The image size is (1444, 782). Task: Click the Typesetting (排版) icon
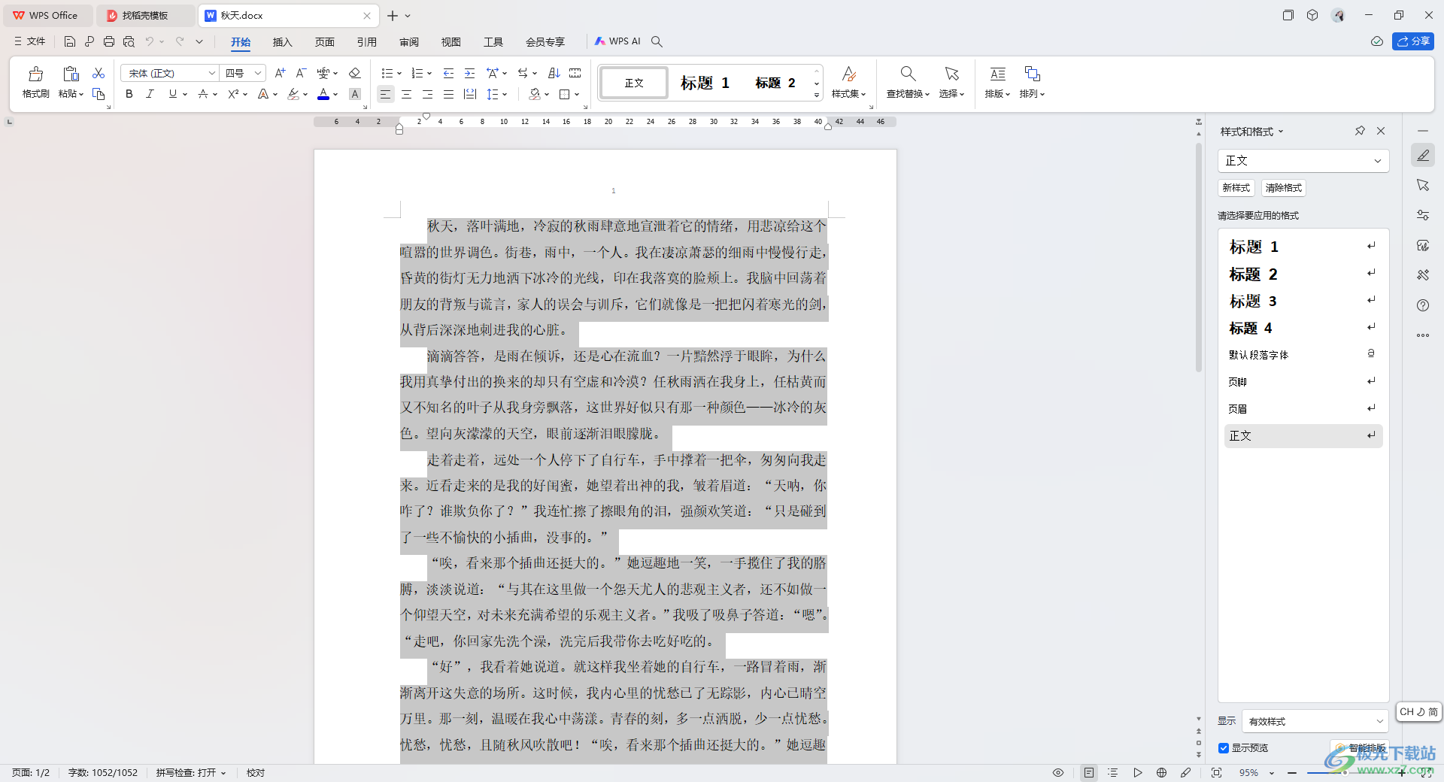pos(998,74)
